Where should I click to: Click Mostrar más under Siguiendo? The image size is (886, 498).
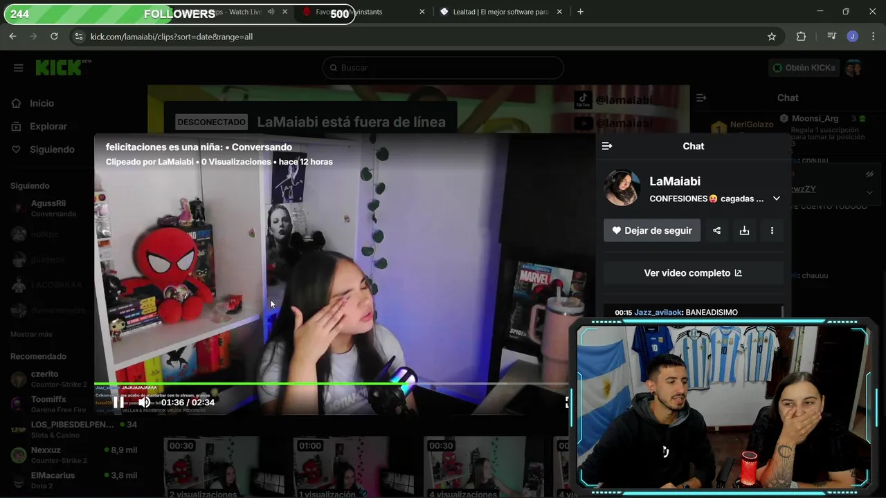pyautogui.click(x=31, y=334)
